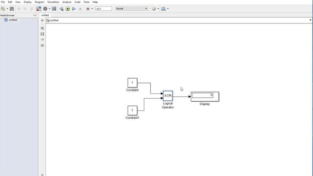Select untitled in the Model Browser tree

tap(13, 20)
